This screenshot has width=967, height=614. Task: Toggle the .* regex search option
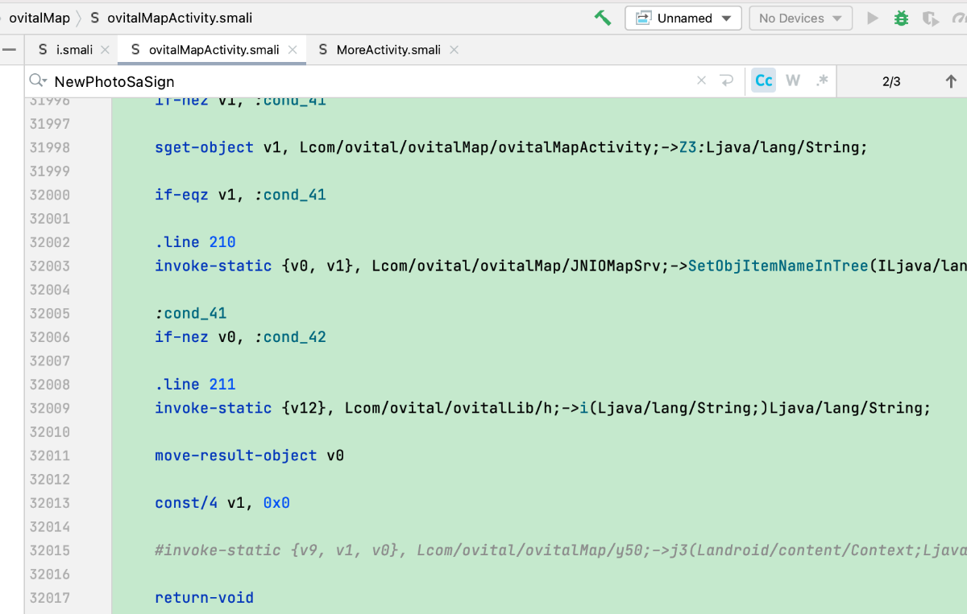coord(822,80)
